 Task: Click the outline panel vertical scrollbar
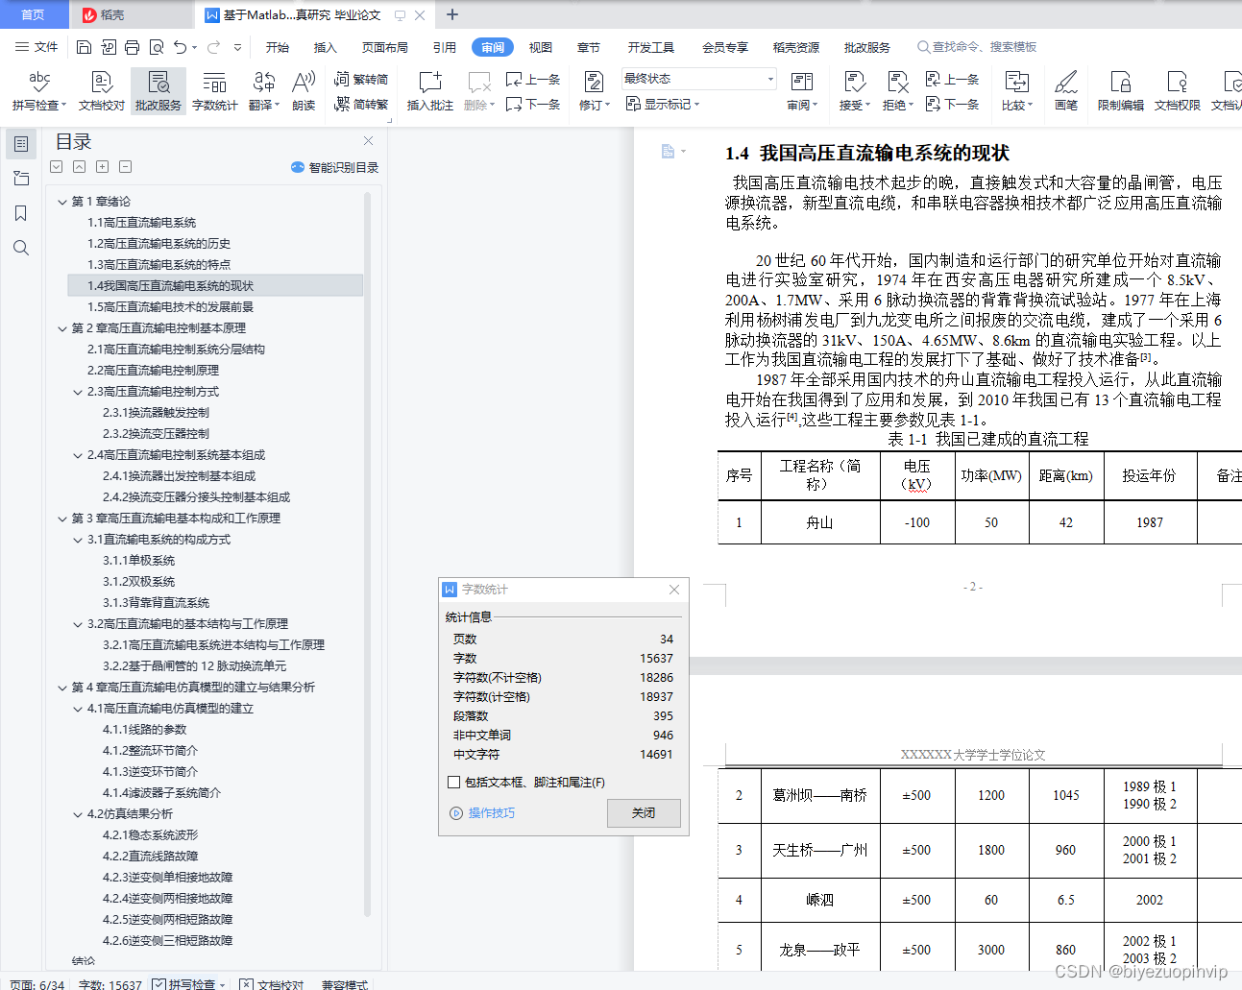tap(368, 555)
